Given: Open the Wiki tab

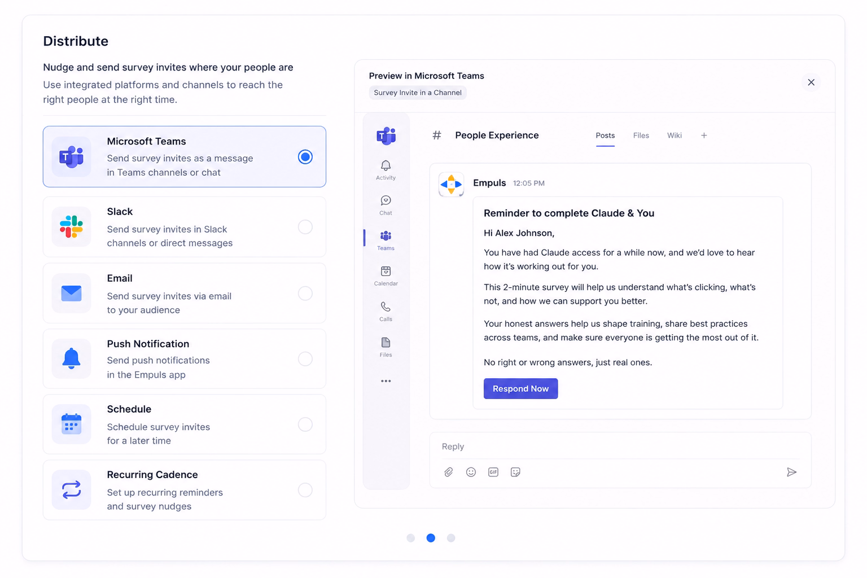Looking at the screenshot, I should (x=675, y=135).
